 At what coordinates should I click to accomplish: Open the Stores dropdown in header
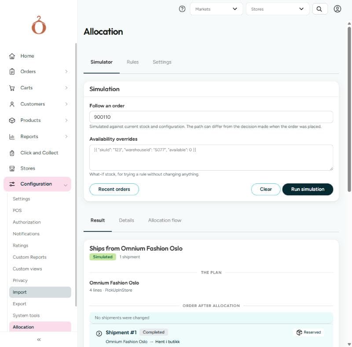coord(278,9)
